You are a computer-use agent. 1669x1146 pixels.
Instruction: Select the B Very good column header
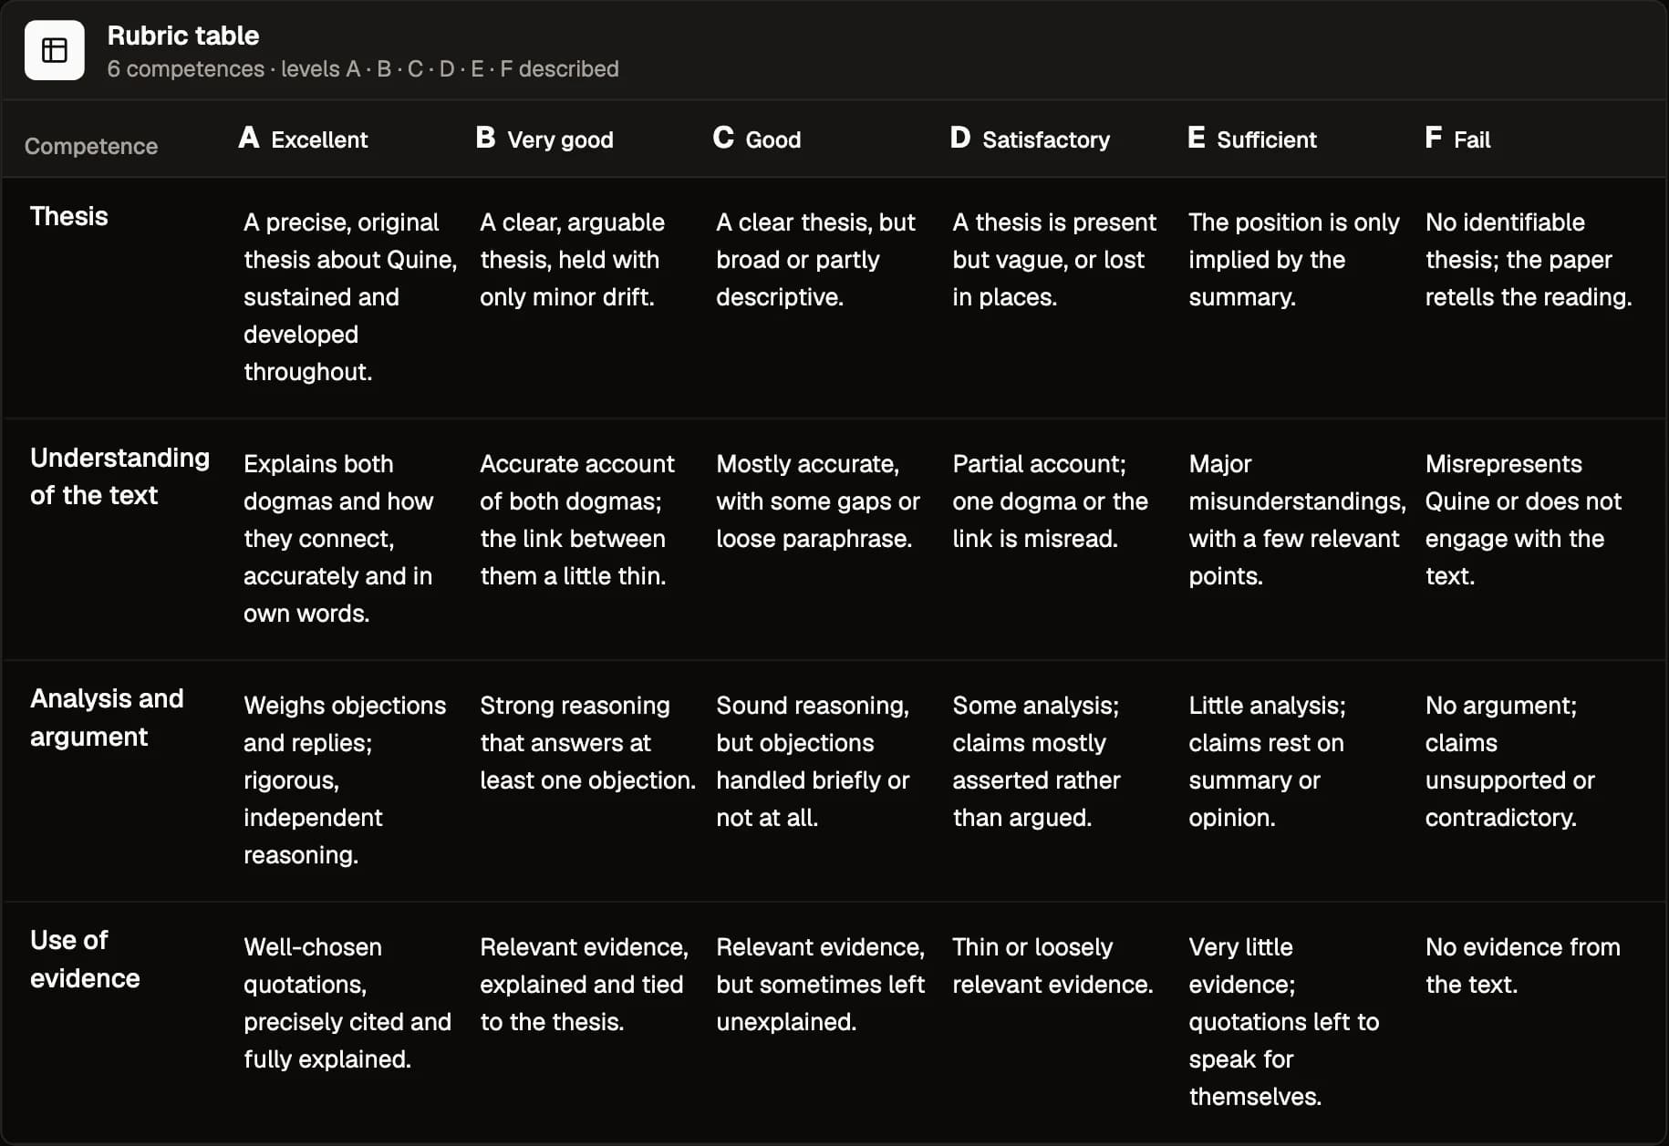point(544,139)
